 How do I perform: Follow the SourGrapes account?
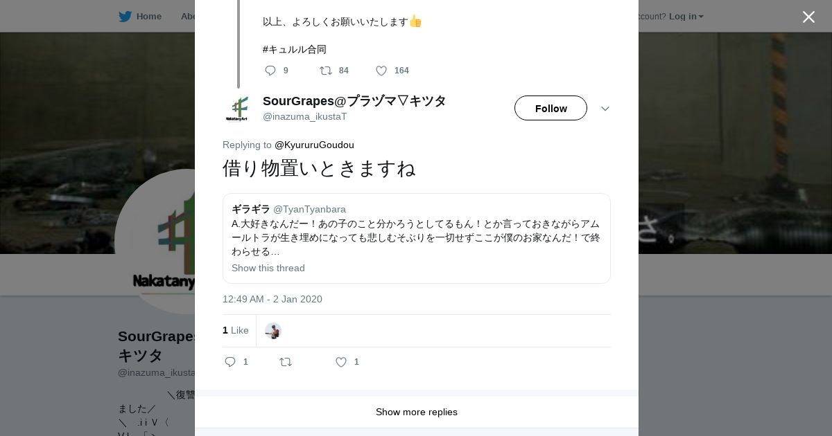(551, 109)
